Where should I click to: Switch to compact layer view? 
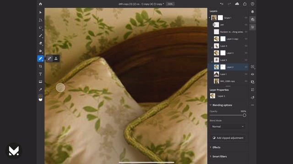[x=252, y=12]
